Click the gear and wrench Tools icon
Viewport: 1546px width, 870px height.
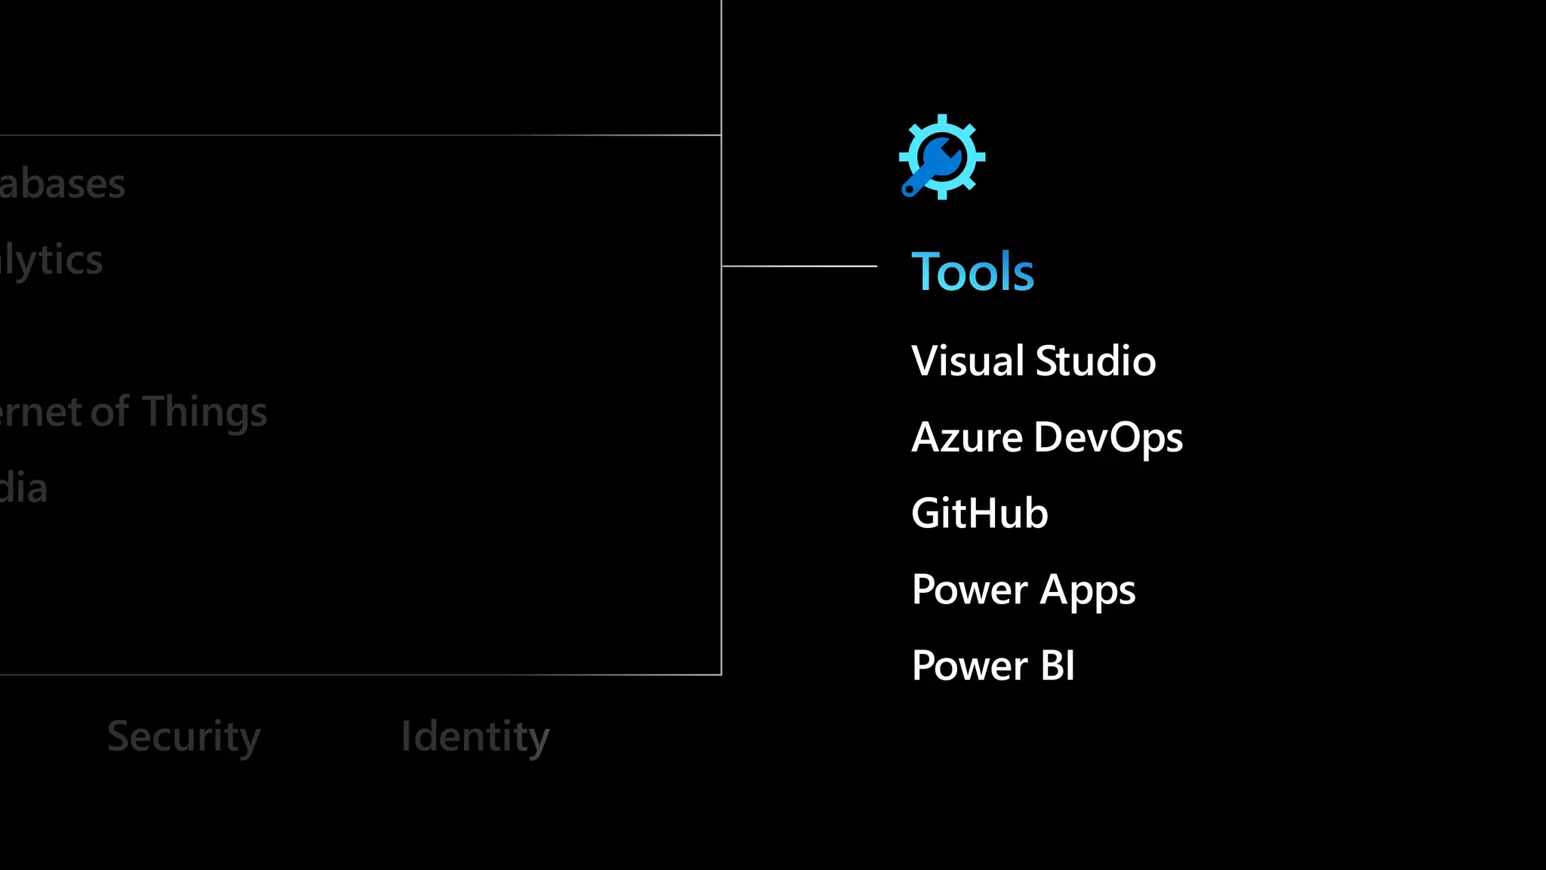click(941, 157)
